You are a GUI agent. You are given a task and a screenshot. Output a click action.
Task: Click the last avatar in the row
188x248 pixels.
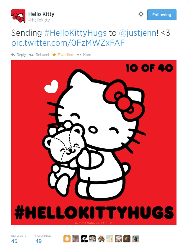coord(135,239)
